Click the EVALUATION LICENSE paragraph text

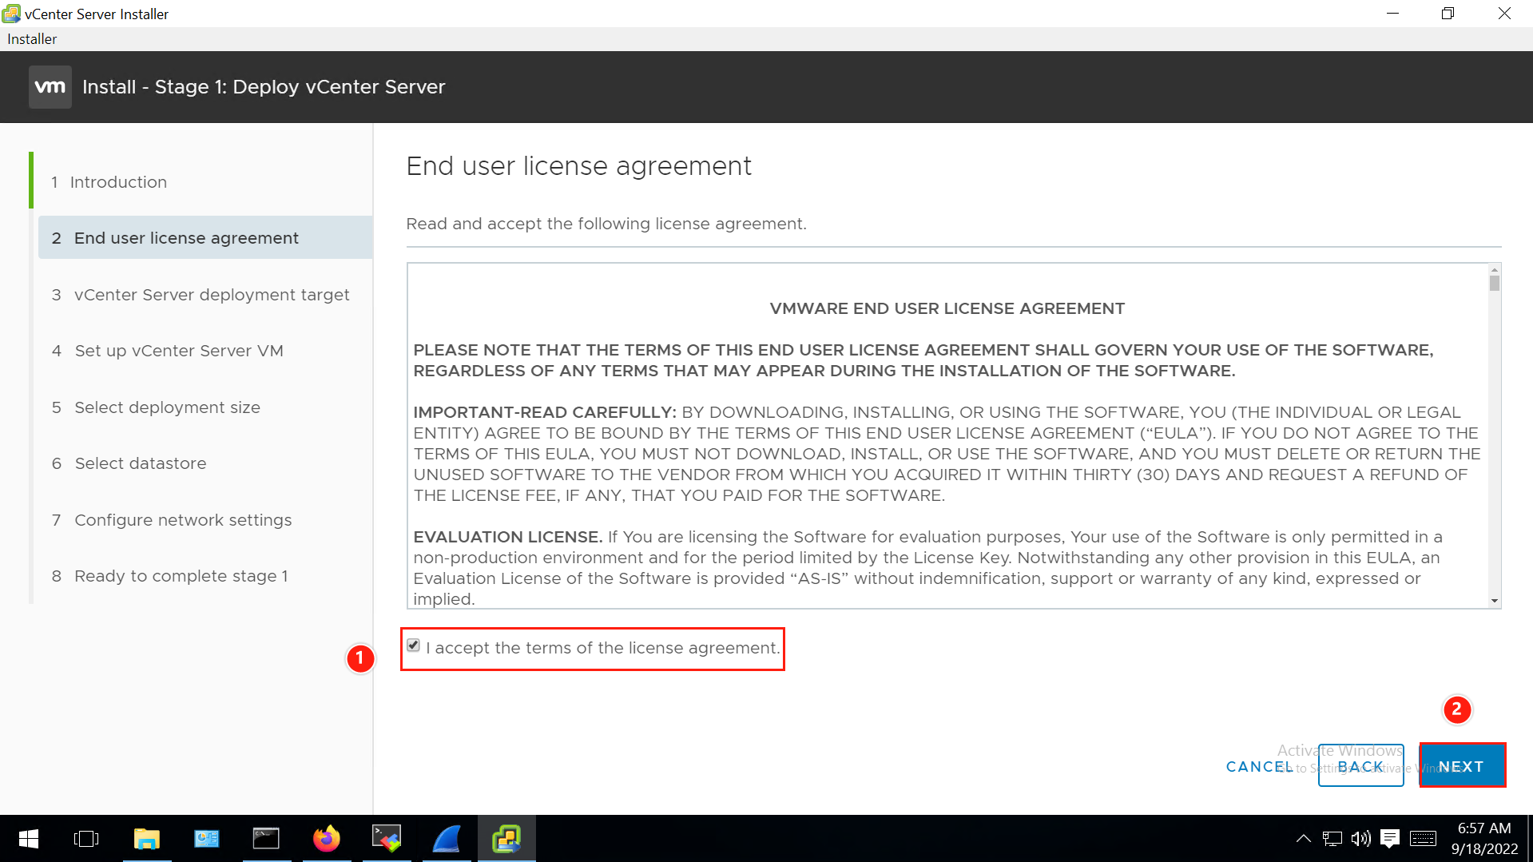pos(927,568)
